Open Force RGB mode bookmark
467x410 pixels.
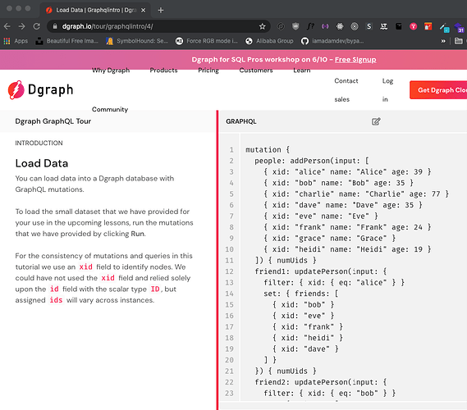[x=206, y=41]
